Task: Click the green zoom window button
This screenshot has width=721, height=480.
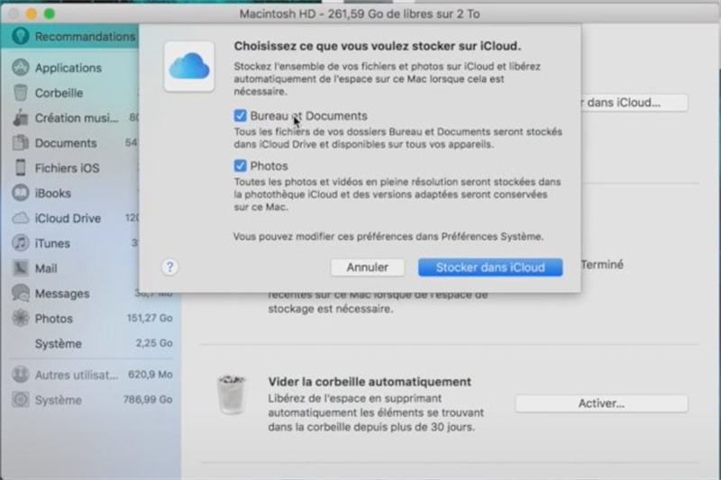Action: (50, 14)
